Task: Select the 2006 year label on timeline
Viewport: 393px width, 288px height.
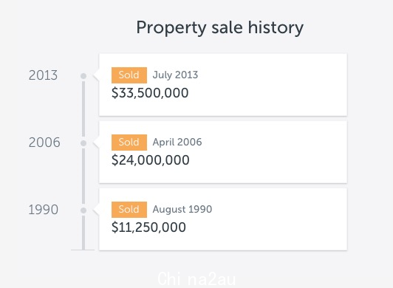Action: point(44,143)
